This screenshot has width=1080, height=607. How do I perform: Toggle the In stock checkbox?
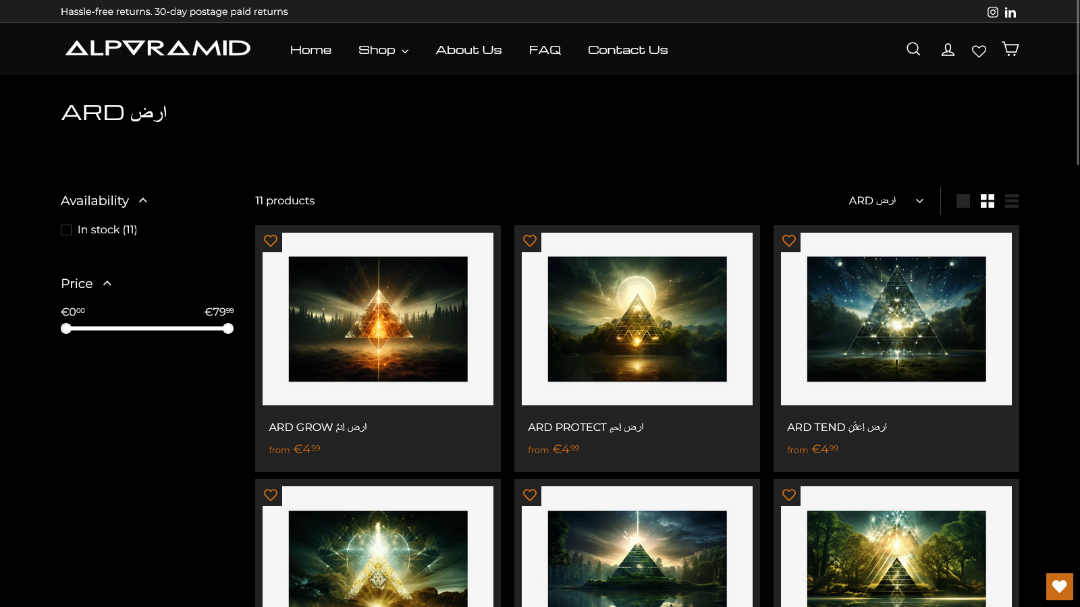[x=66, y=230]
